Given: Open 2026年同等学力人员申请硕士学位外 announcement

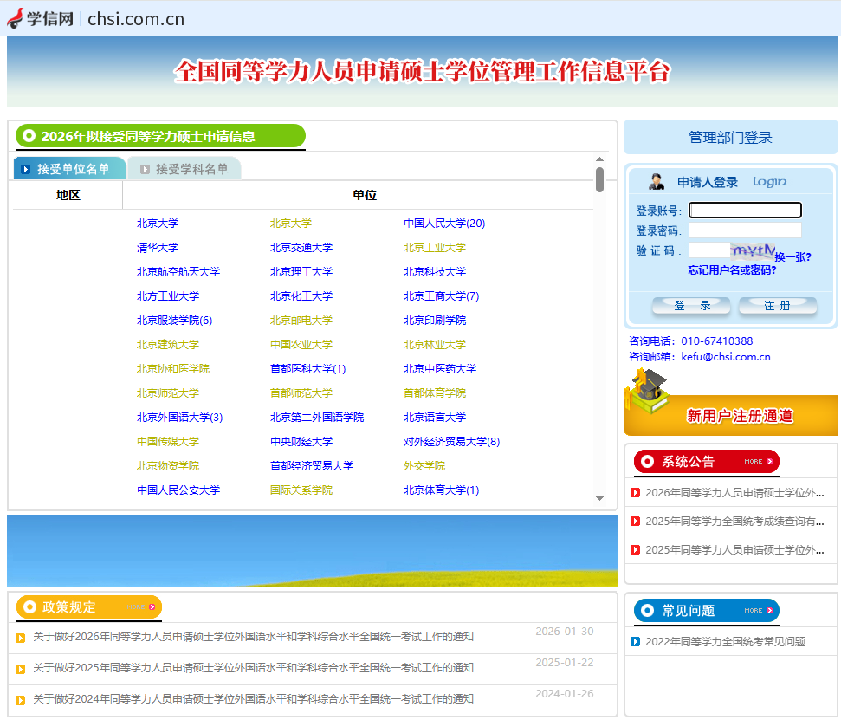Looking at the screenshot, I should coord(734,492).
